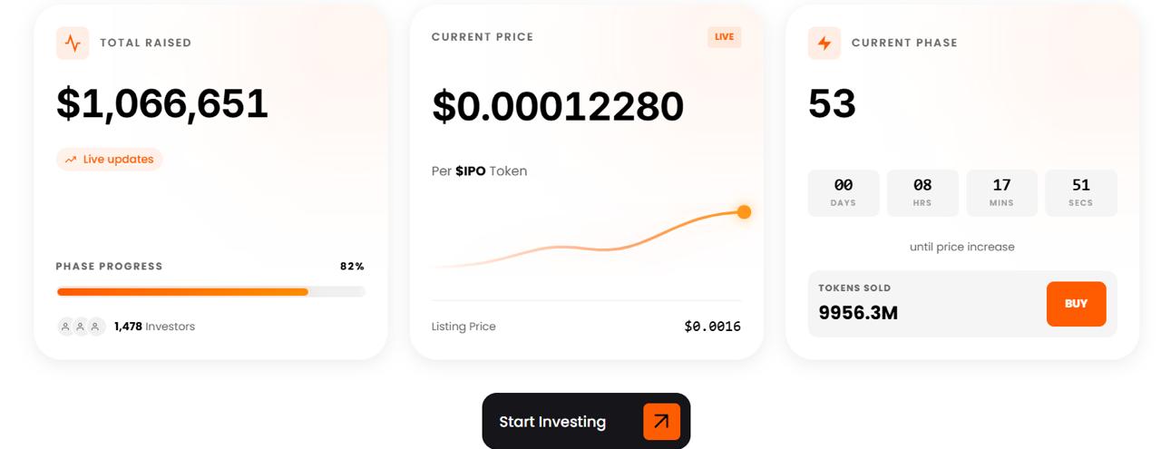Click the trending arrow in Live updates

70,160
